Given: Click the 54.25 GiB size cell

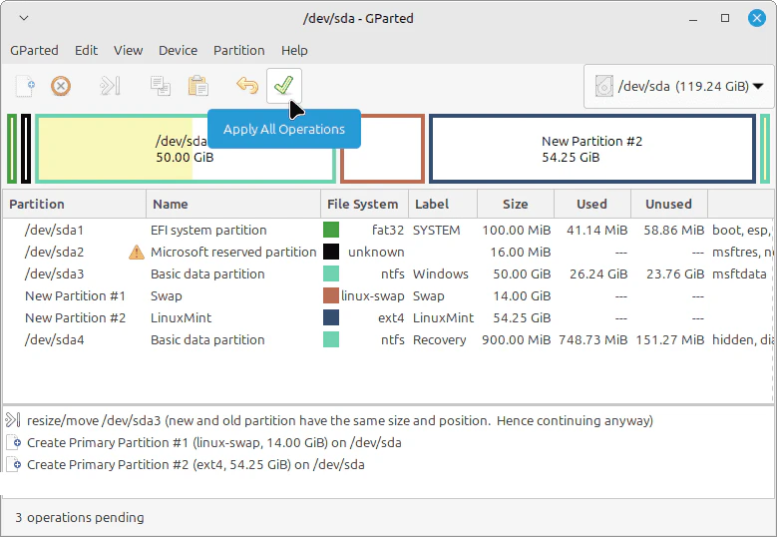Looking at the screenshot, I should [522, 317].
